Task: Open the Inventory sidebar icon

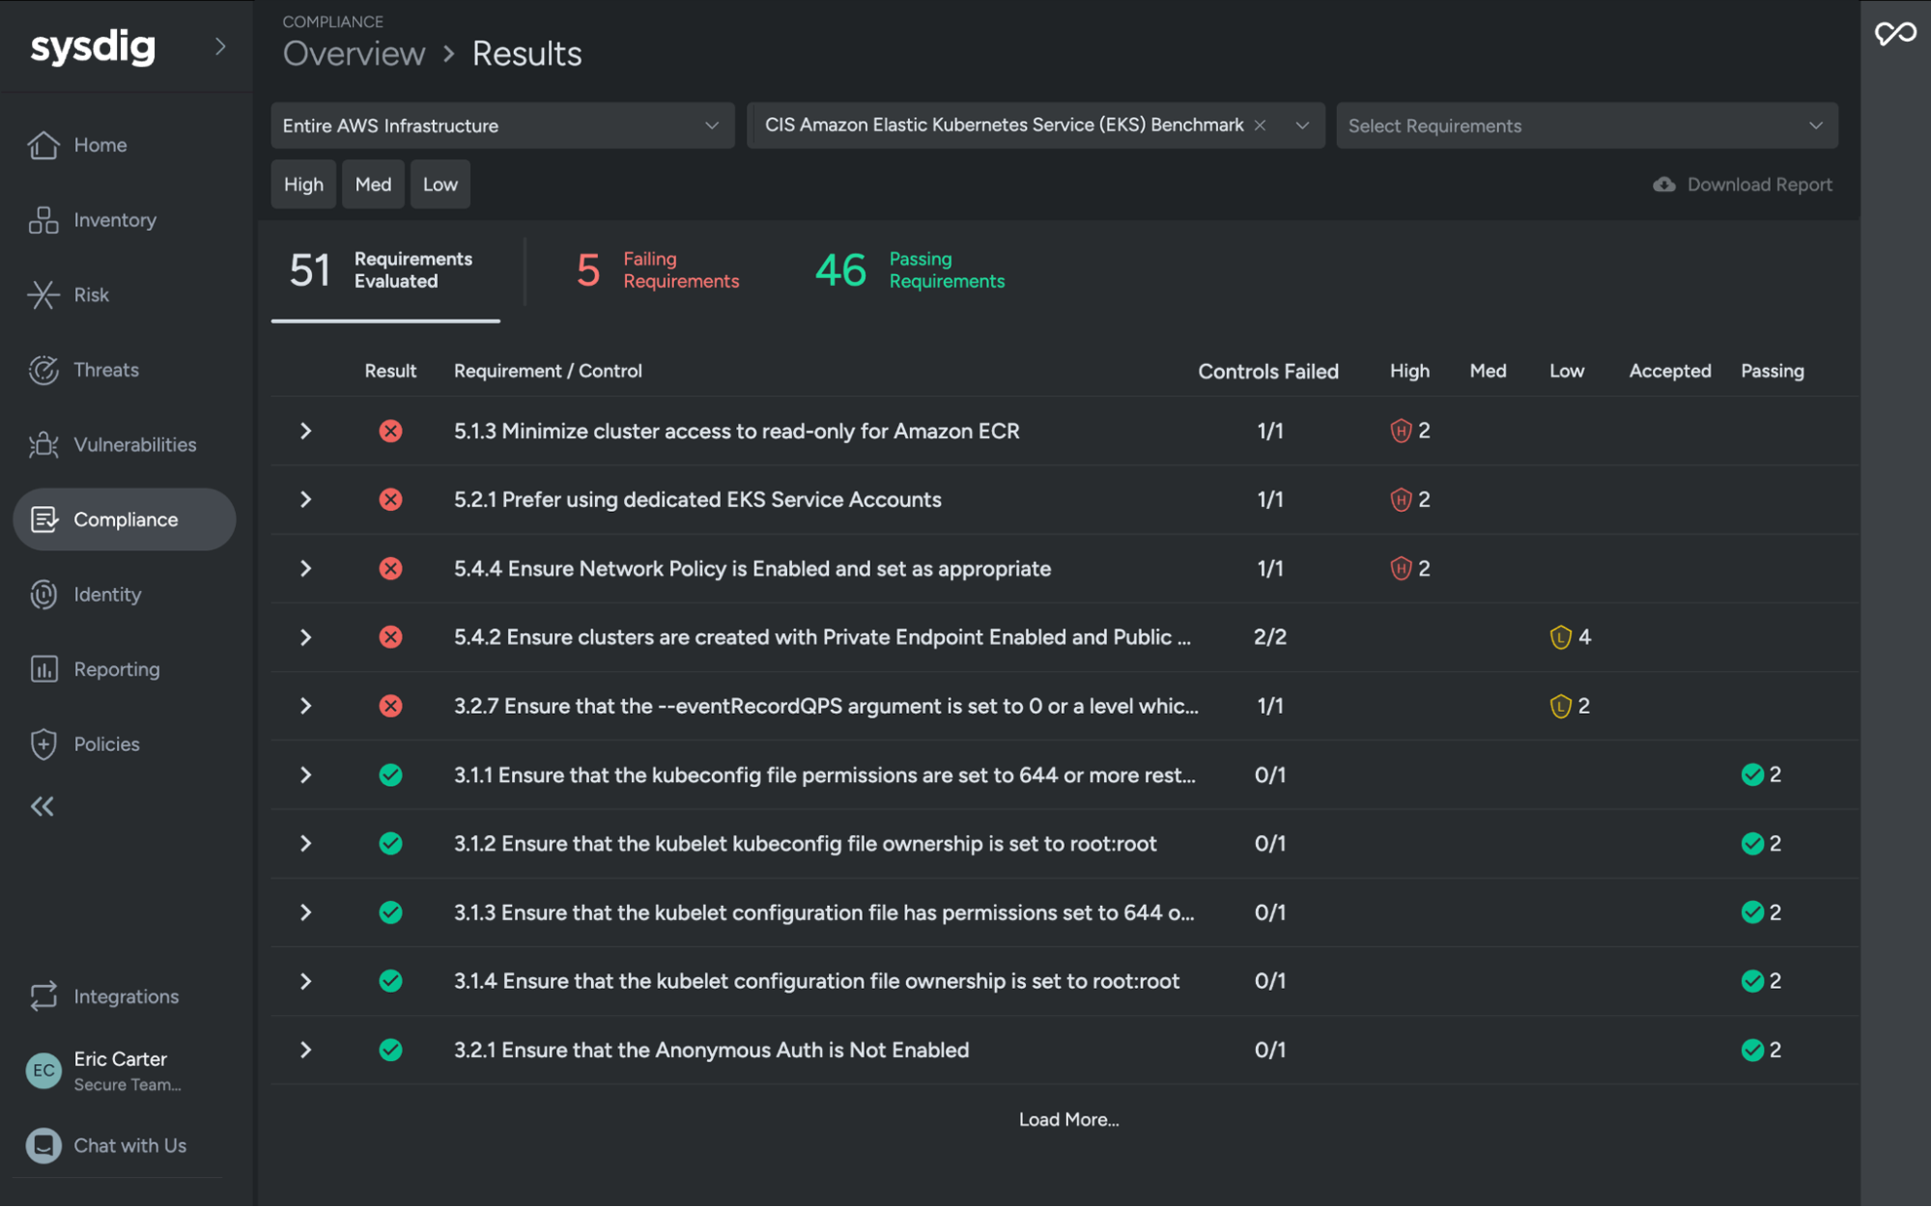Action: pos(43,220)
